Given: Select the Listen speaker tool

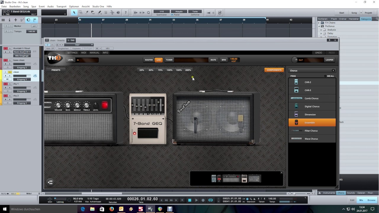Looking at the screenshot, I should point(118,12).
